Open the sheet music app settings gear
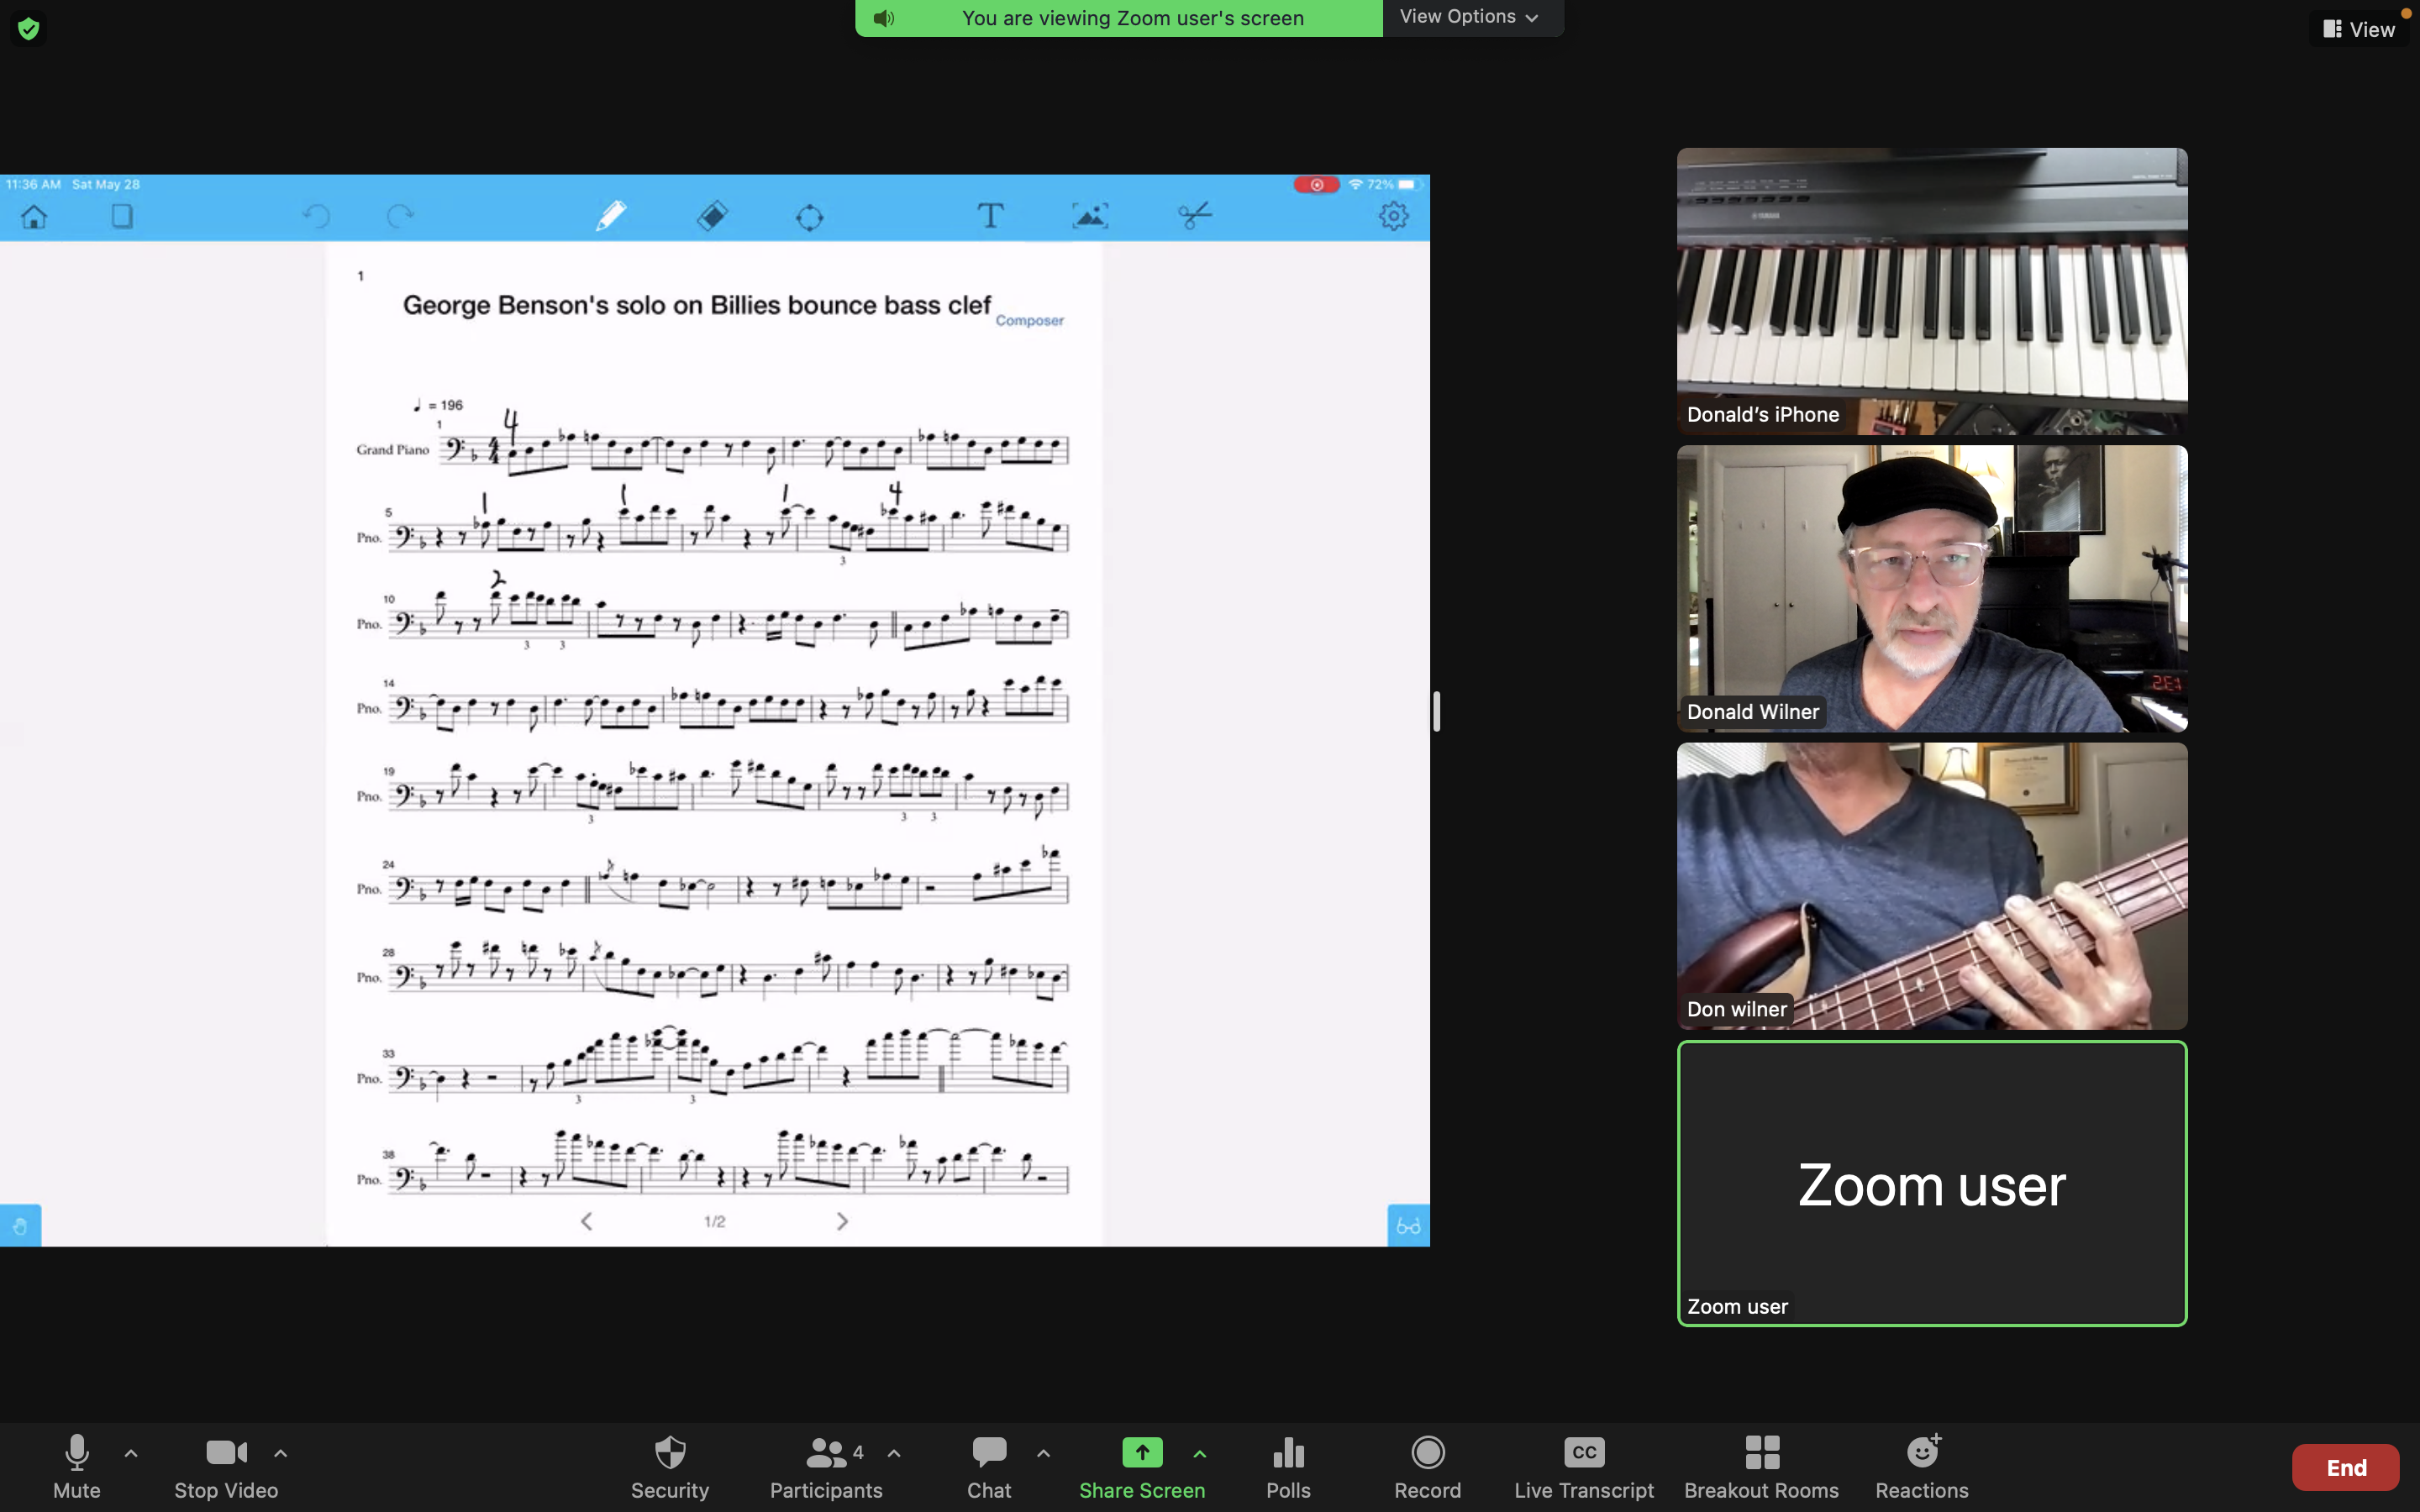Viewport: 2420px width, 1512px height. pos(1393,216)
